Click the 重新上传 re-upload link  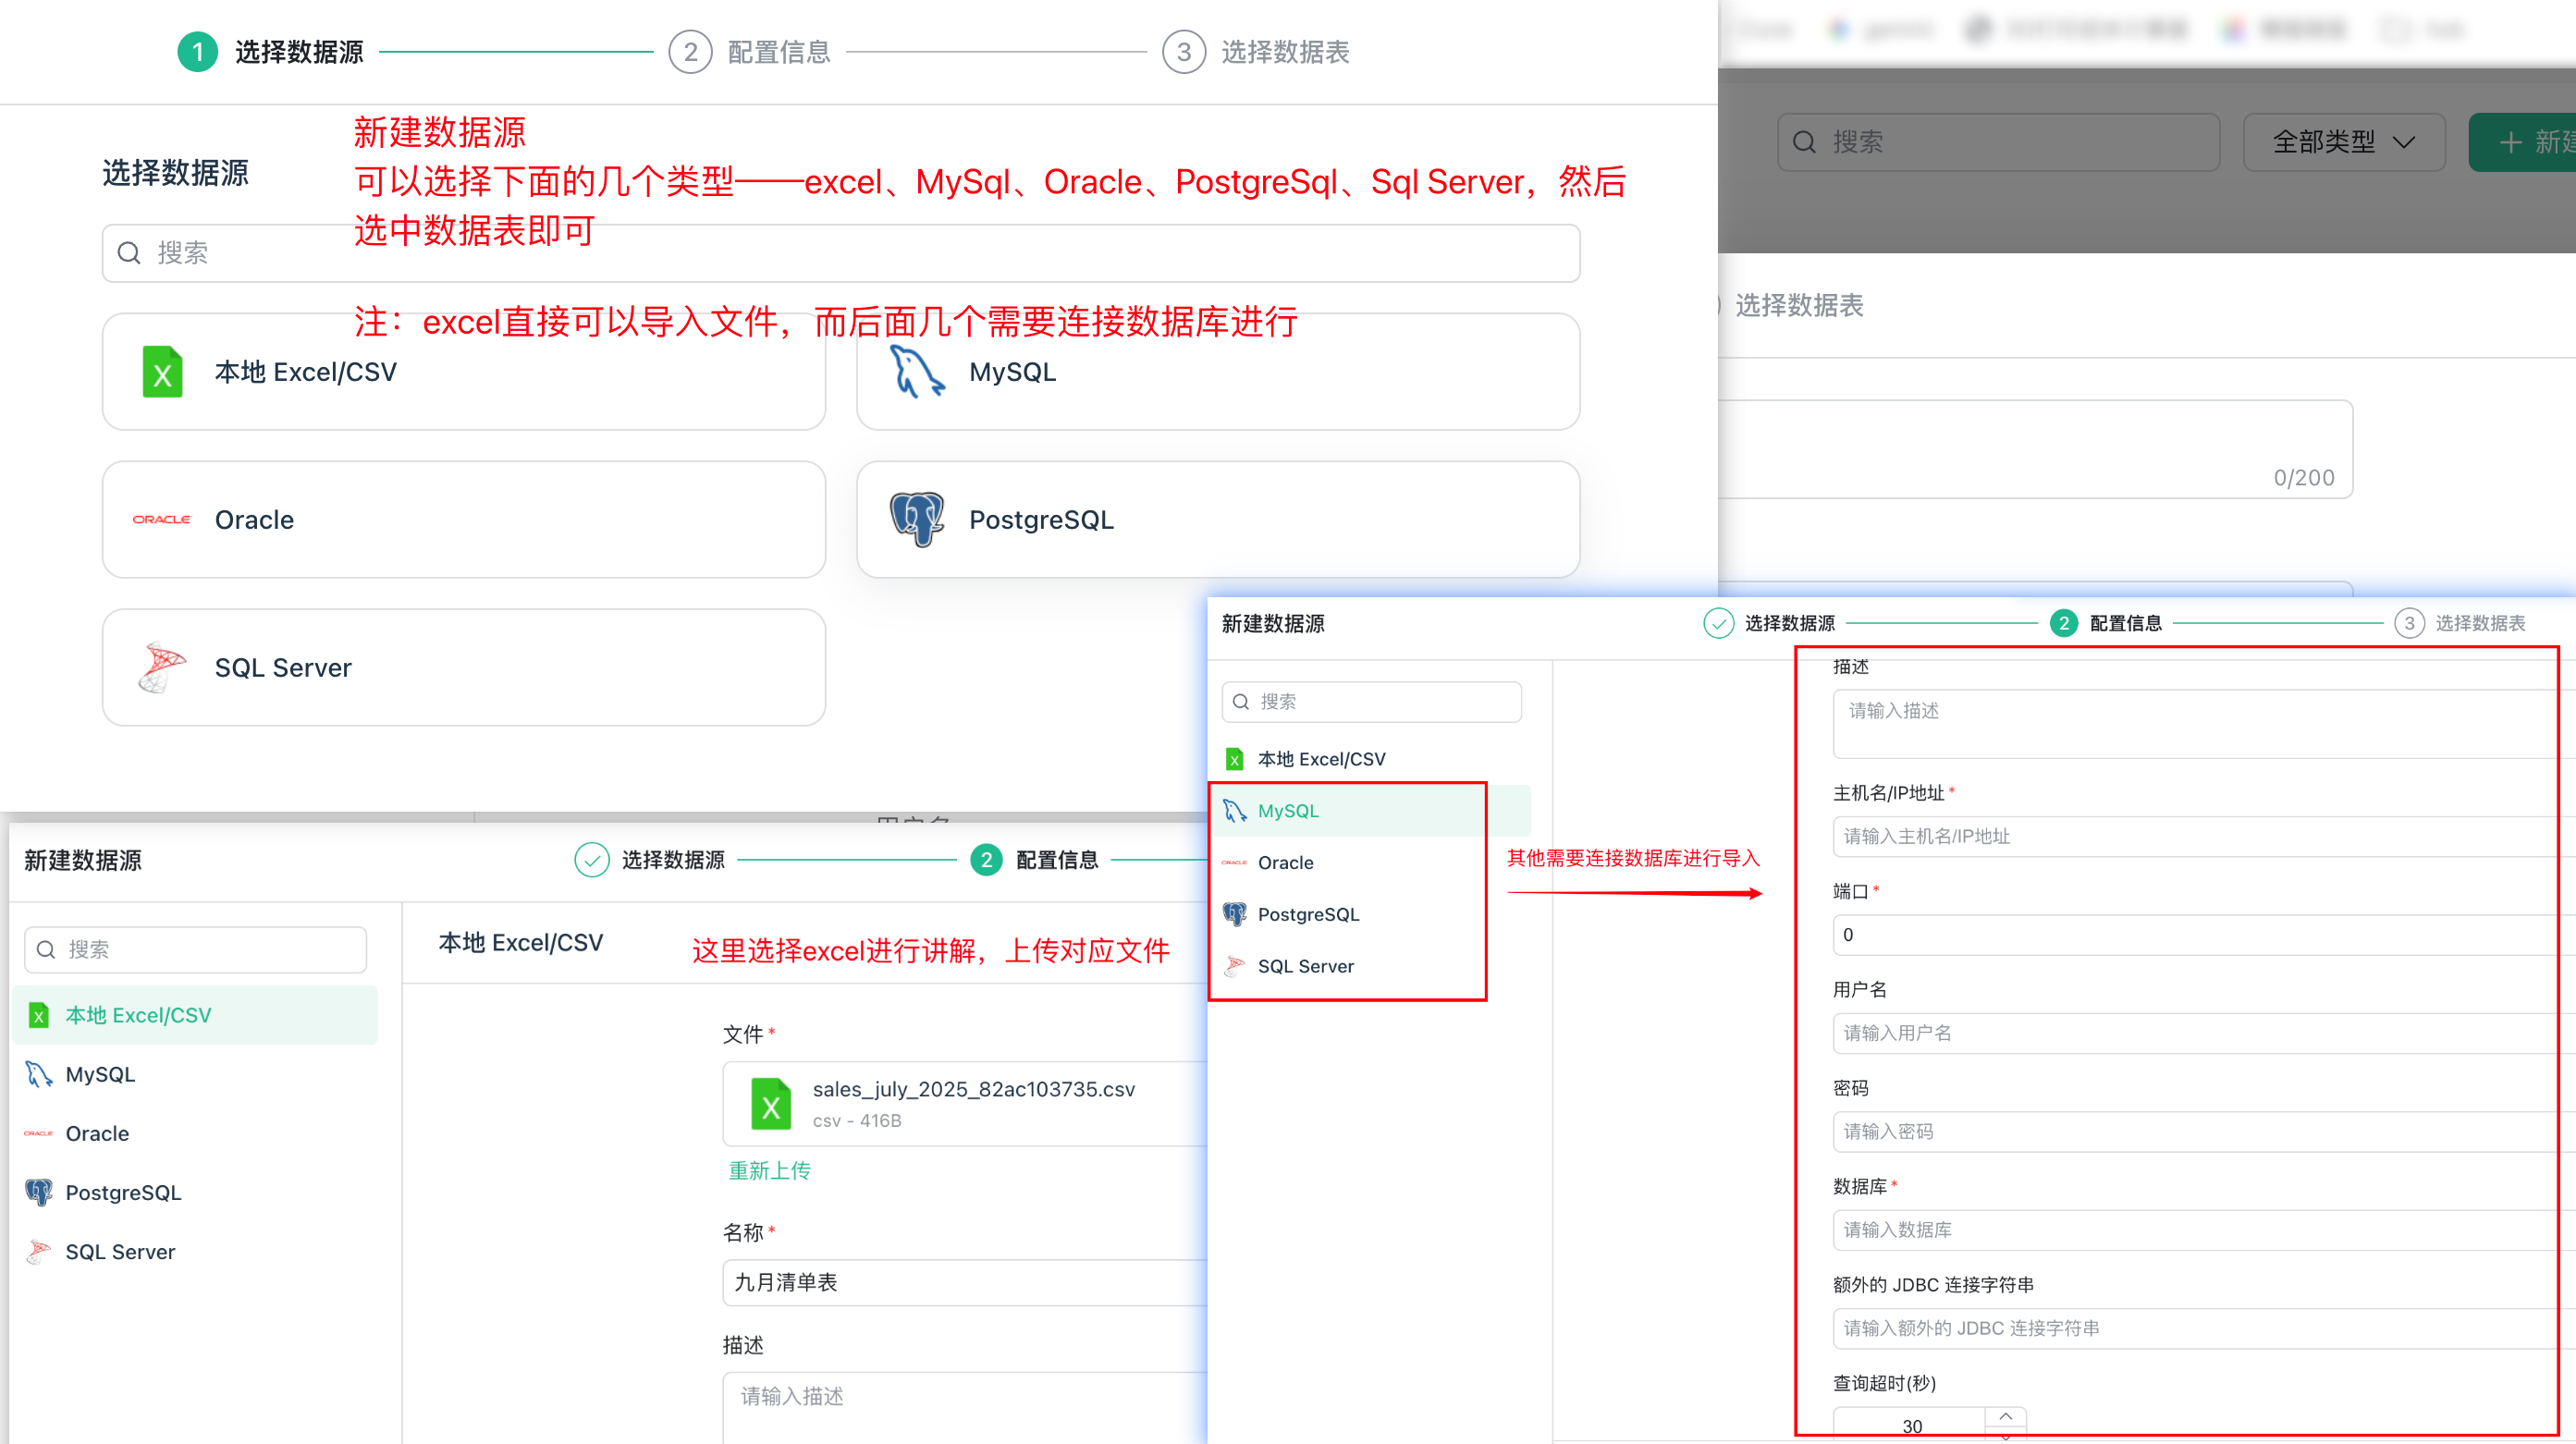(769, 1171)
